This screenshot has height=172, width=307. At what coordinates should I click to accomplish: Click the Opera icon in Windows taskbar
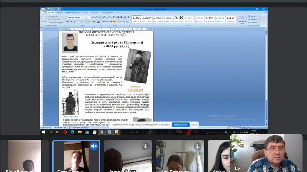click(x=65, y=132)
